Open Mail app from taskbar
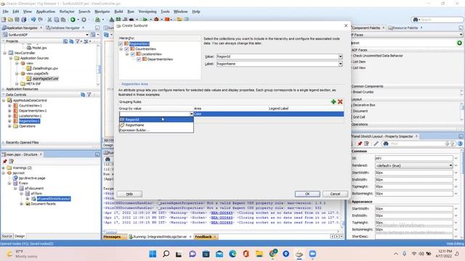 click(x=219, y=254)
